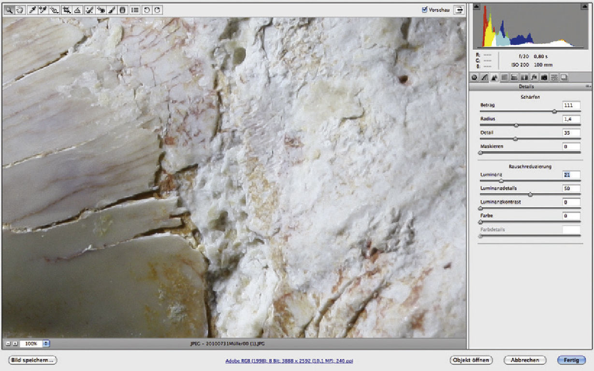Click the Bild speichern button

pyautogui.click(x=33, y=360)
